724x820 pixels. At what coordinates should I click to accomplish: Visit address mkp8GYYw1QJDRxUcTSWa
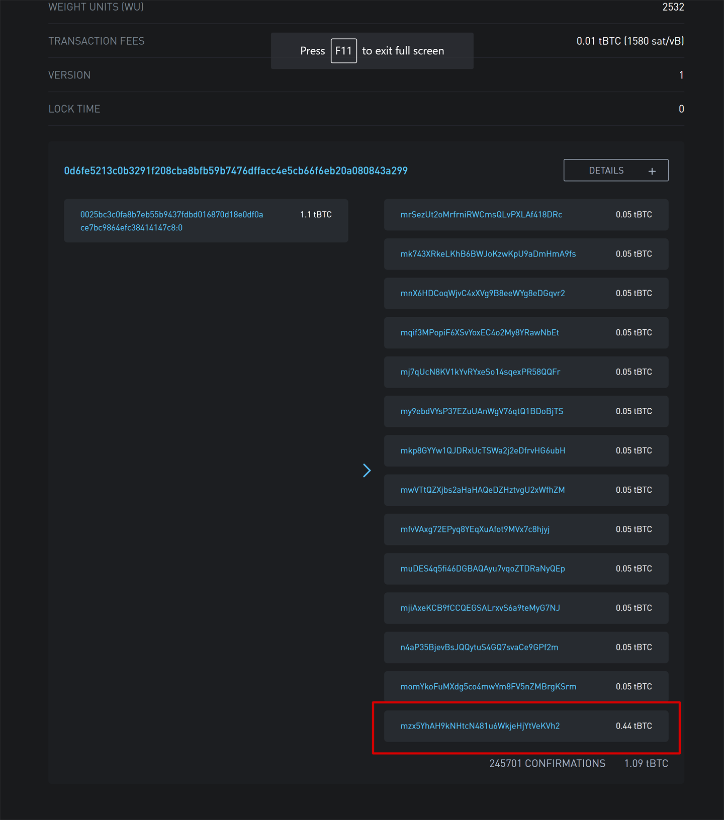482,450
